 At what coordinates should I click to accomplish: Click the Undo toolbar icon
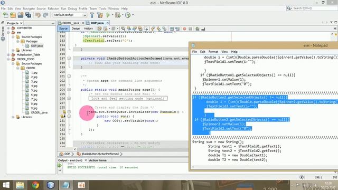coord(38,15)
